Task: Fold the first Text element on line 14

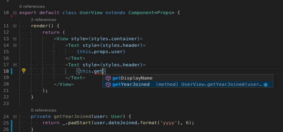Action: tap(15, 45)
